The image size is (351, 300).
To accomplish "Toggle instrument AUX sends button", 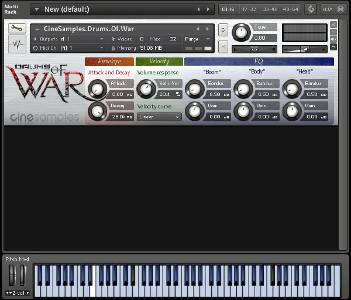I will [333, 39].
